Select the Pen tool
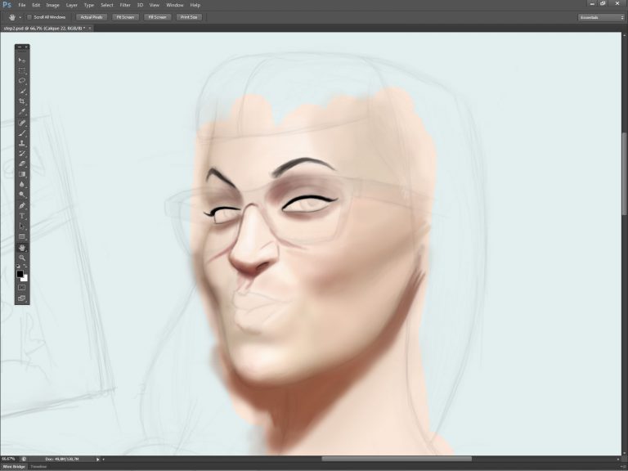Image resolution: width=628 pixels, height=471 pixels. [22, 205]
